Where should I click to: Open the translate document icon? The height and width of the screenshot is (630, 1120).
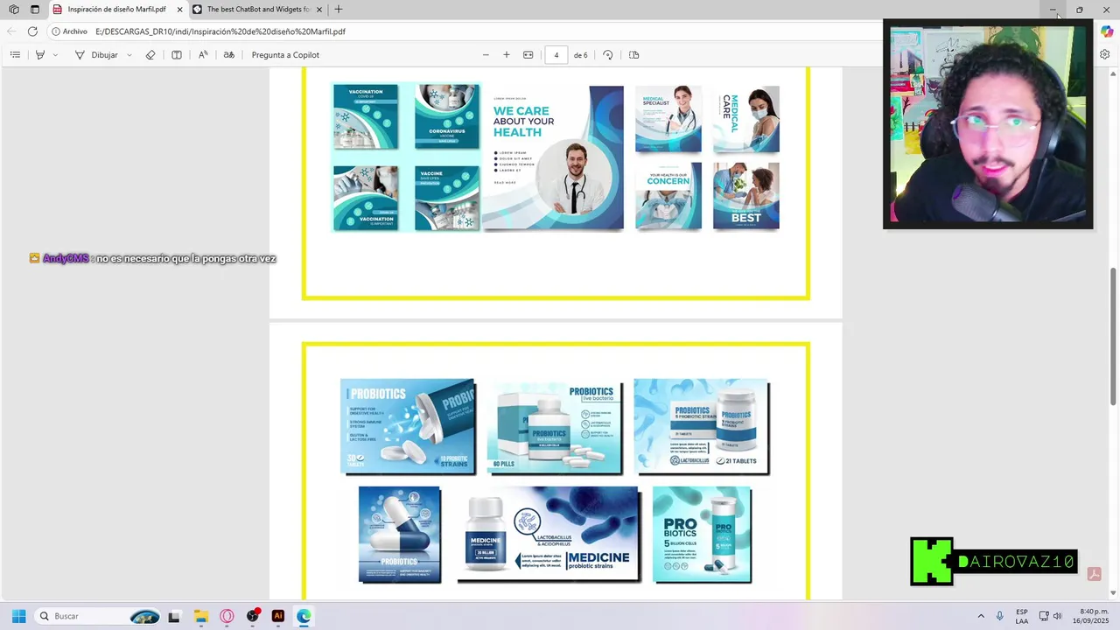pyautogui.click(x=229, y=55)
